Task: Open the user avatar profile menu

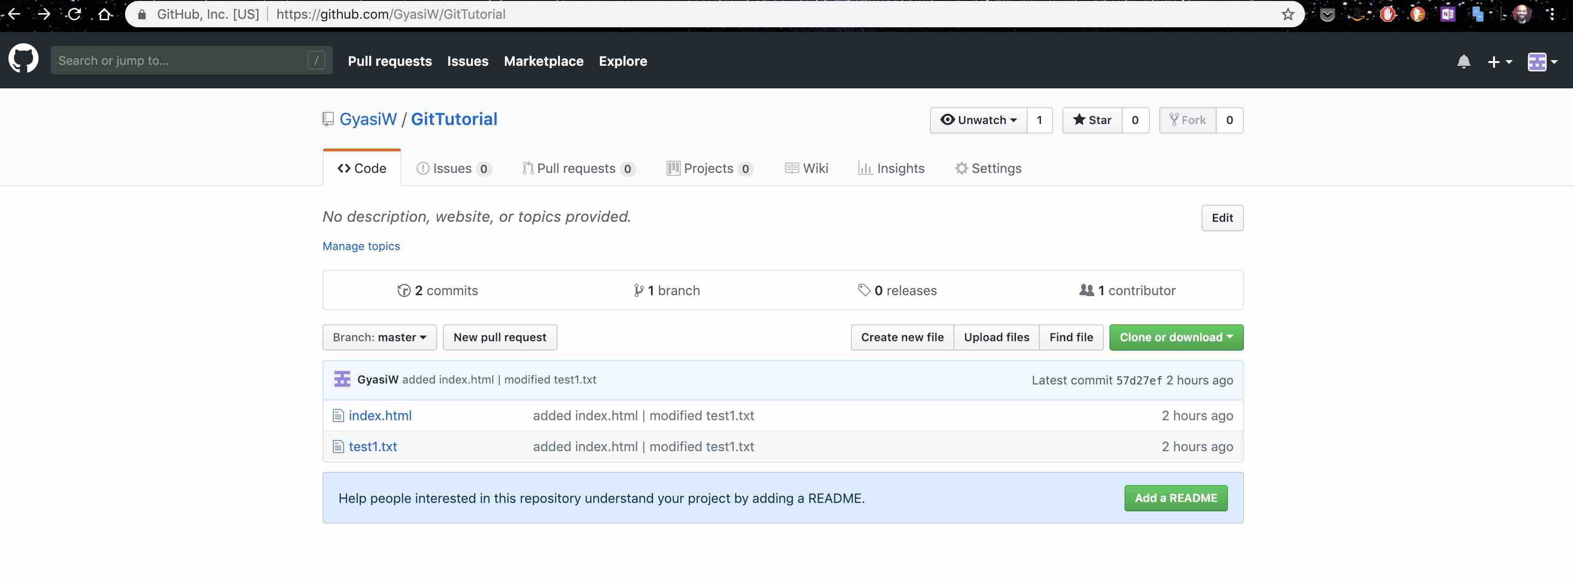Action: (x=1542, y=62)
